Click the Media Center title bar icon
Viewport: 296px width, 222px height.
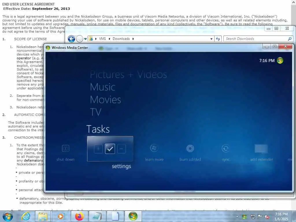(x=48, y=48)
